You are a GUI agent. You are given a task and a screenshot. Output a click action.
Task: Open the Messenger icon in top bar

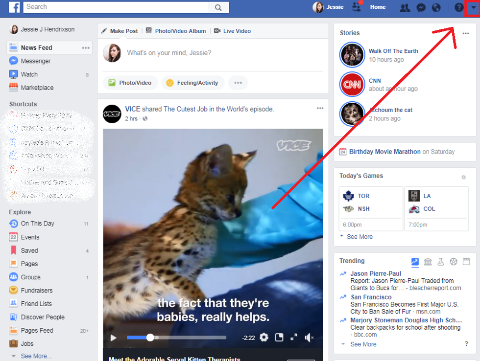[x=420, y=7]
